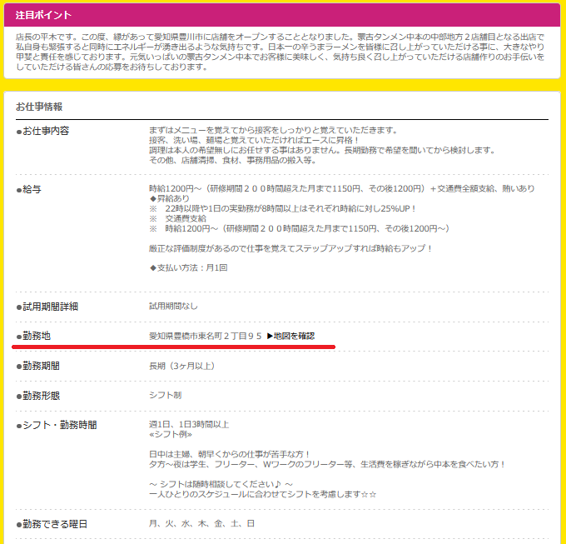566x544 pixels.
Task: Select the シフト制 value text
Action: [x=166, y=396]
